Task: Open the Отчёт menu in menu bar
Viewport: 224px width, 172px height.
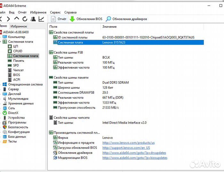Action: tap(22, 12)
